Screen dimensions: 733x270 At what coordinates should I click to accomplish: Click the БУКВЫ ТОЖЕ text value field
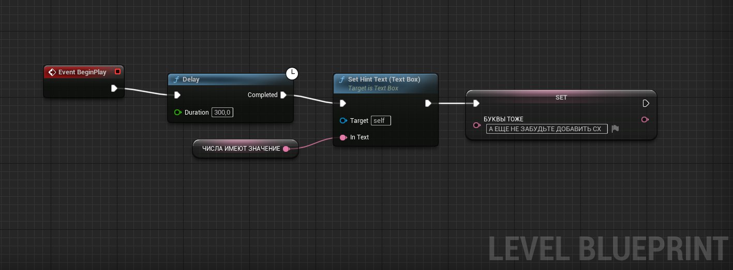(547, 129)
